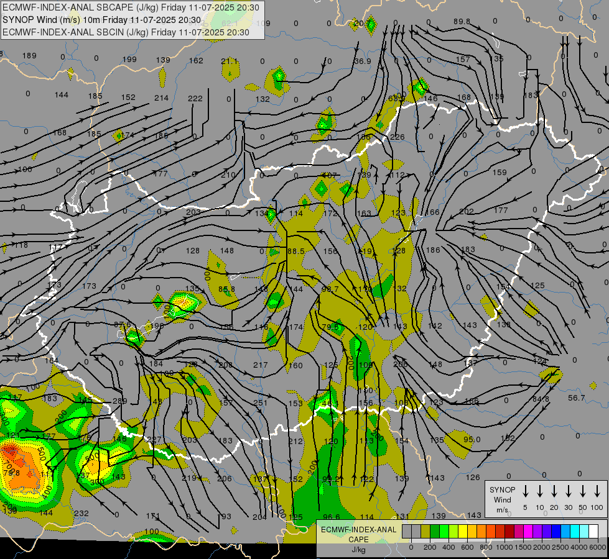
Task: Click the '85.8' value on the map
Action: (x=226, y=289)
